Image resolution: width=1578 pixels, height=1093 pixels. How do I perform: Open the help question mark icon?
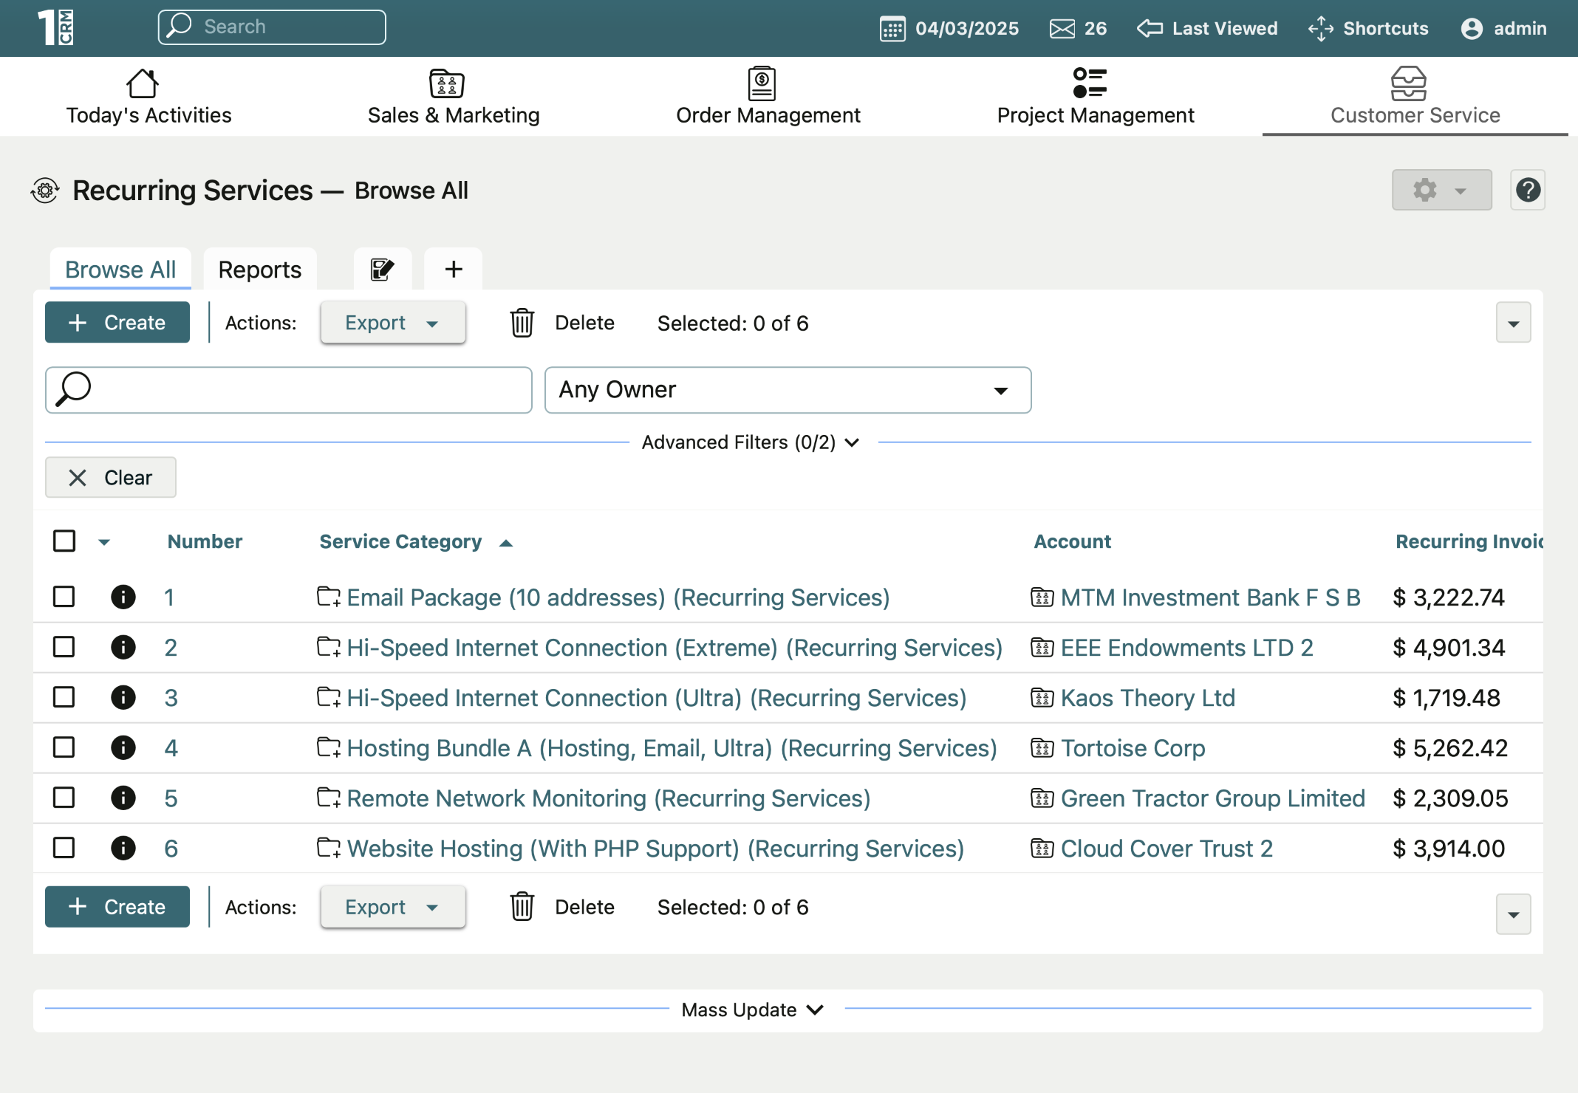coord(1528,191)
